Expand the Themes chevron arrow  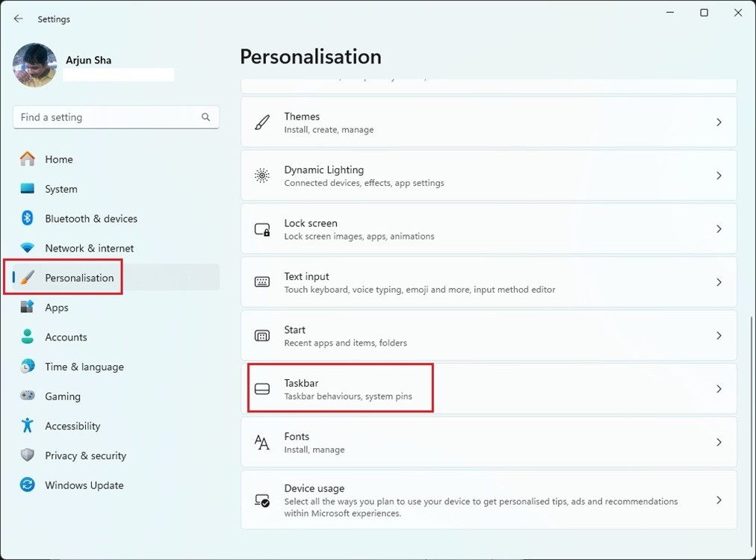[719, 122]
